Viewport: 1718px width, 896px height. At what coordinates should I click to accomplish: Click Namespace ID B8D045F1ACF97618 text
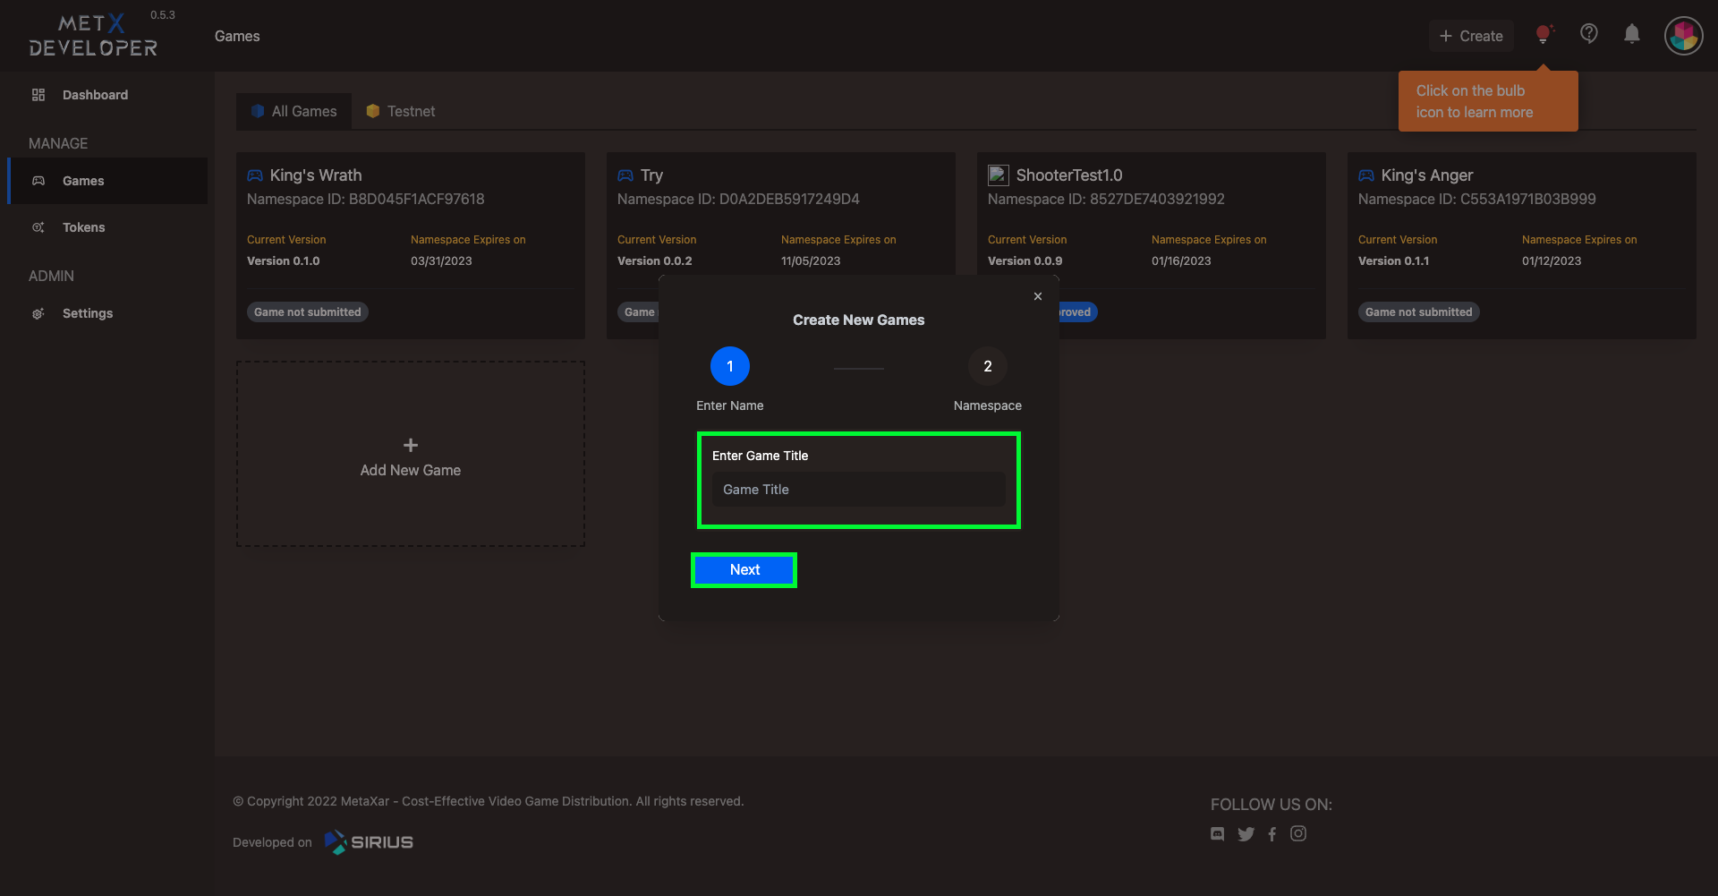pos(366,200)
